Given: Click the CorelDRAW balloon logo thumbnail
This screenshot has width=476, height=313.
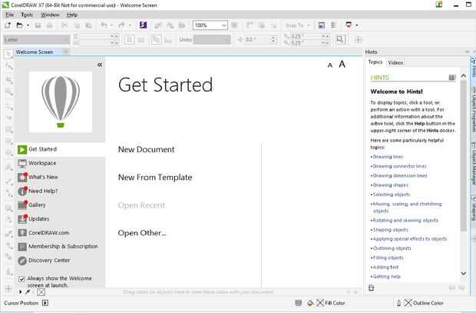Looking at the screenshot, I should [61, 102].
